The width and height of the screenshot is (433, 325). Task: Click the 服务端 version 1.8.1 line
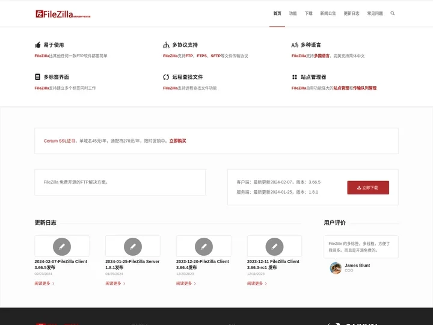coord(277,192)
